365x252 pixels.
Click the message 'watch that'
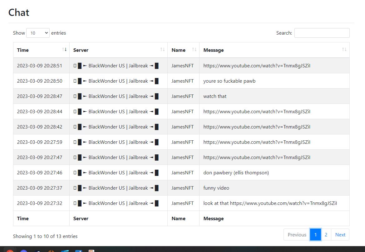(215, 96)
